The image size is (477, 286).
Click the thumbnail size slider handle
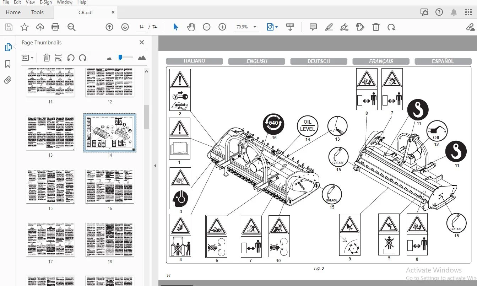(120, 57)
